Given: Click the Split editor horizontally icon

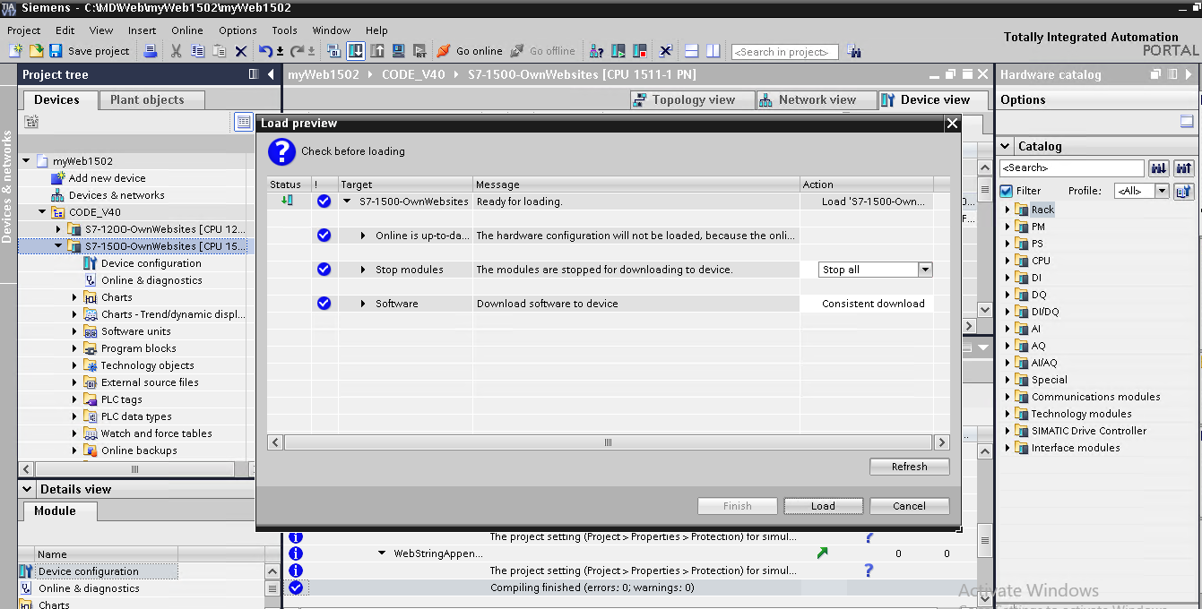Looking at the screenshot, I should tap(691, 51).
